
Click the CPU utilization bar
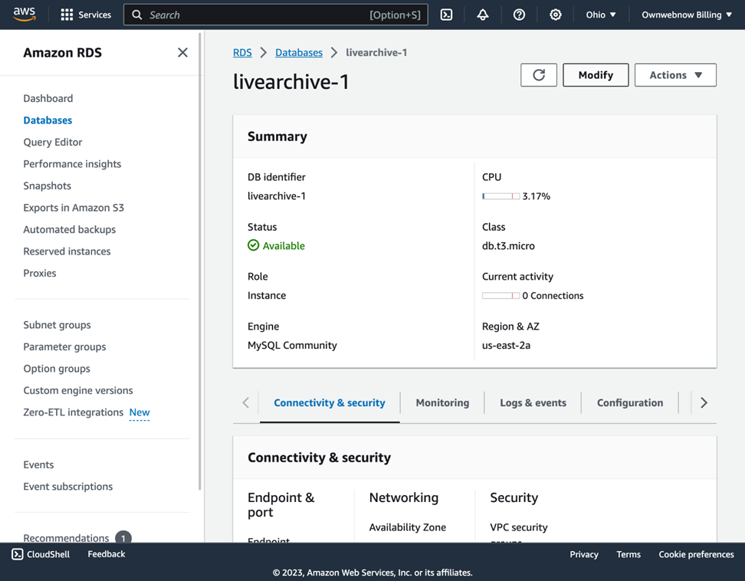click(500, 196)
